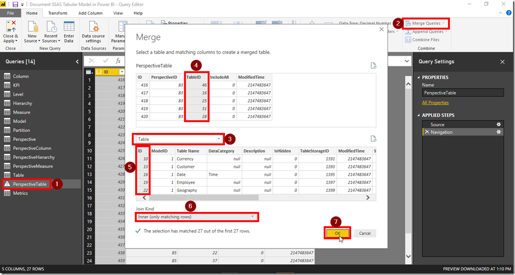Click refresh preview icon for PerspectiveTable
The width and height of the screenshot is (515, 275).
(373, 65)
